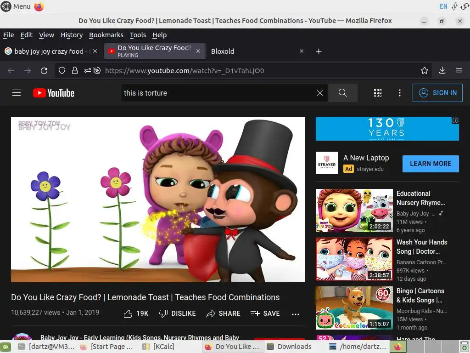Viewport: 470px width, 353px height.
Task: View site security padlock information
Action: pyautogui.click(x=75, y=70)
